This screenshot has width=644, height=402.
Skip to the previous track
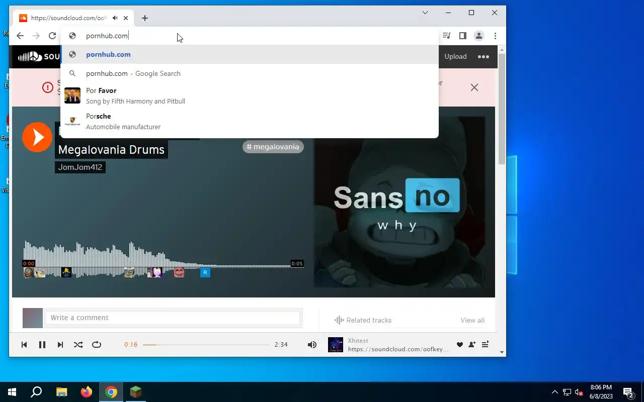pos(24,345)
